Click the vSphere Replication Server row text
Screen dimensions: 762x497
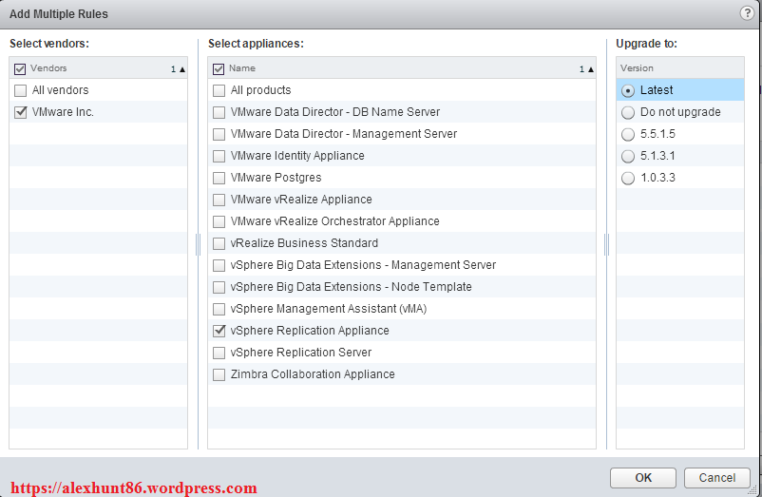pyautogui.click(x=301, y=353)
